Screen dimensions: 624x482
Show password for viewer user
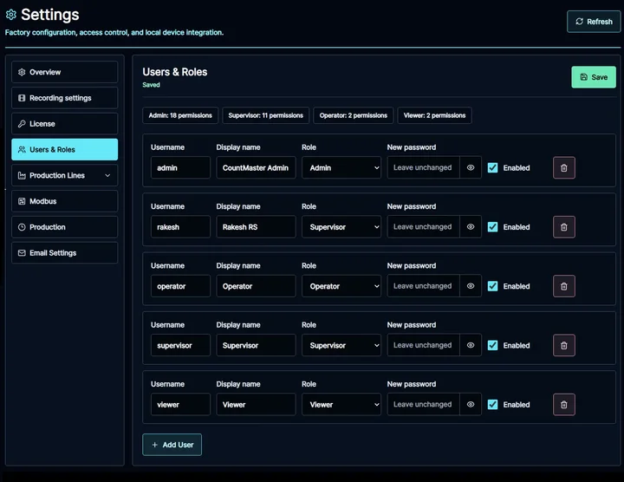click(x=471, y=405)
